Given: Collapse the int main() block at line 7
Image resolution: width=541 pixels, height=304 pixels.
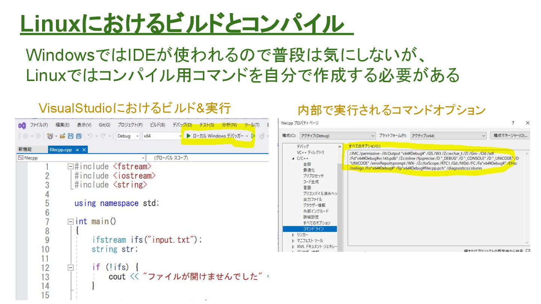Looking at the screenshot, I should click(70, 222).
